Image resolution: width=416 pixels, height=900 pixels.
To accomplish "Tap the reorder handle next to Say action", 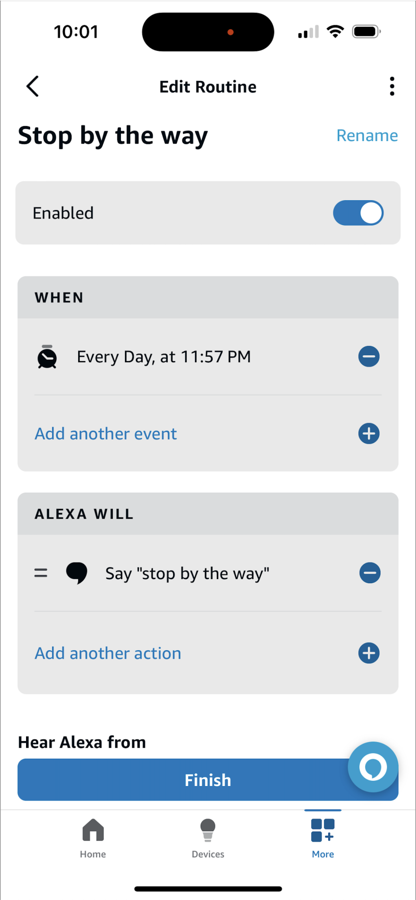I will (41, 573).
